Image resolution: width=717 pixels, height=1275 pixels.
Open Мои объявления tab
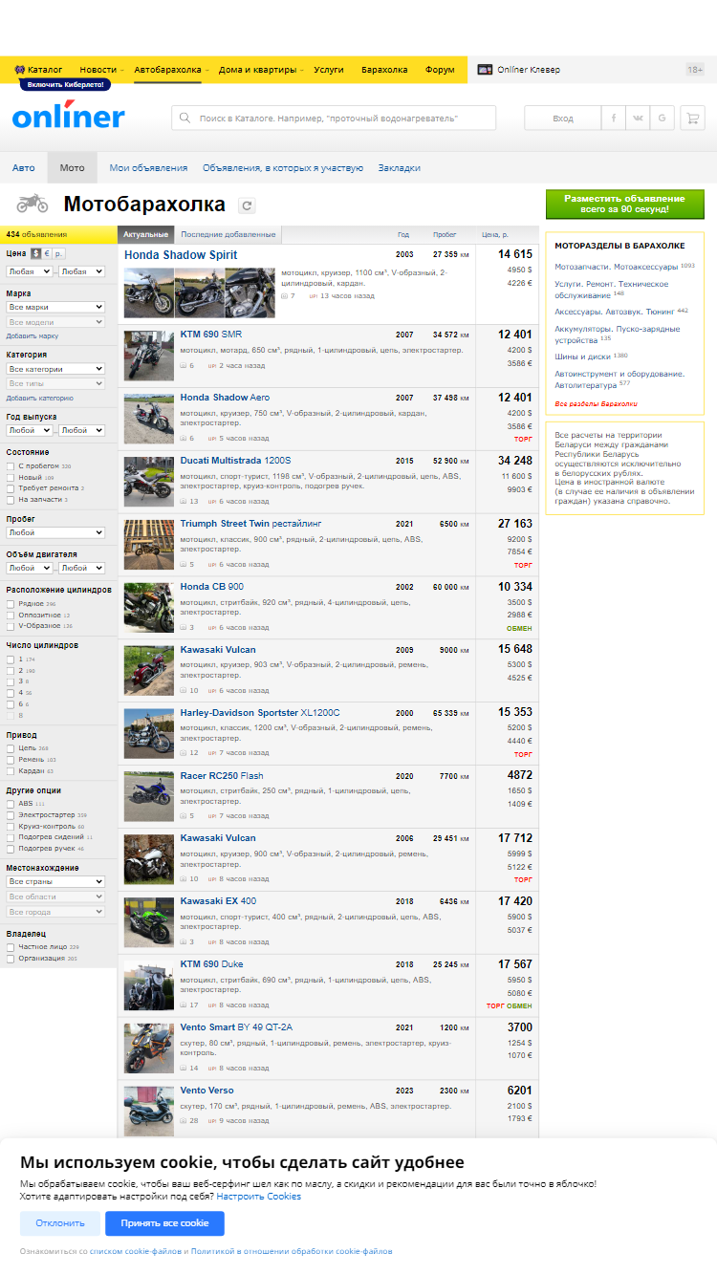tap(148, 167)
